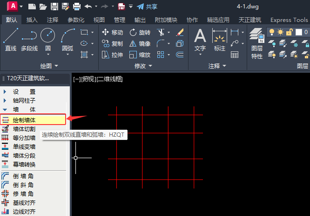Activate the Copy (复制) tool
The width and height of the screenshot is (310, 216).
(113, 43)
